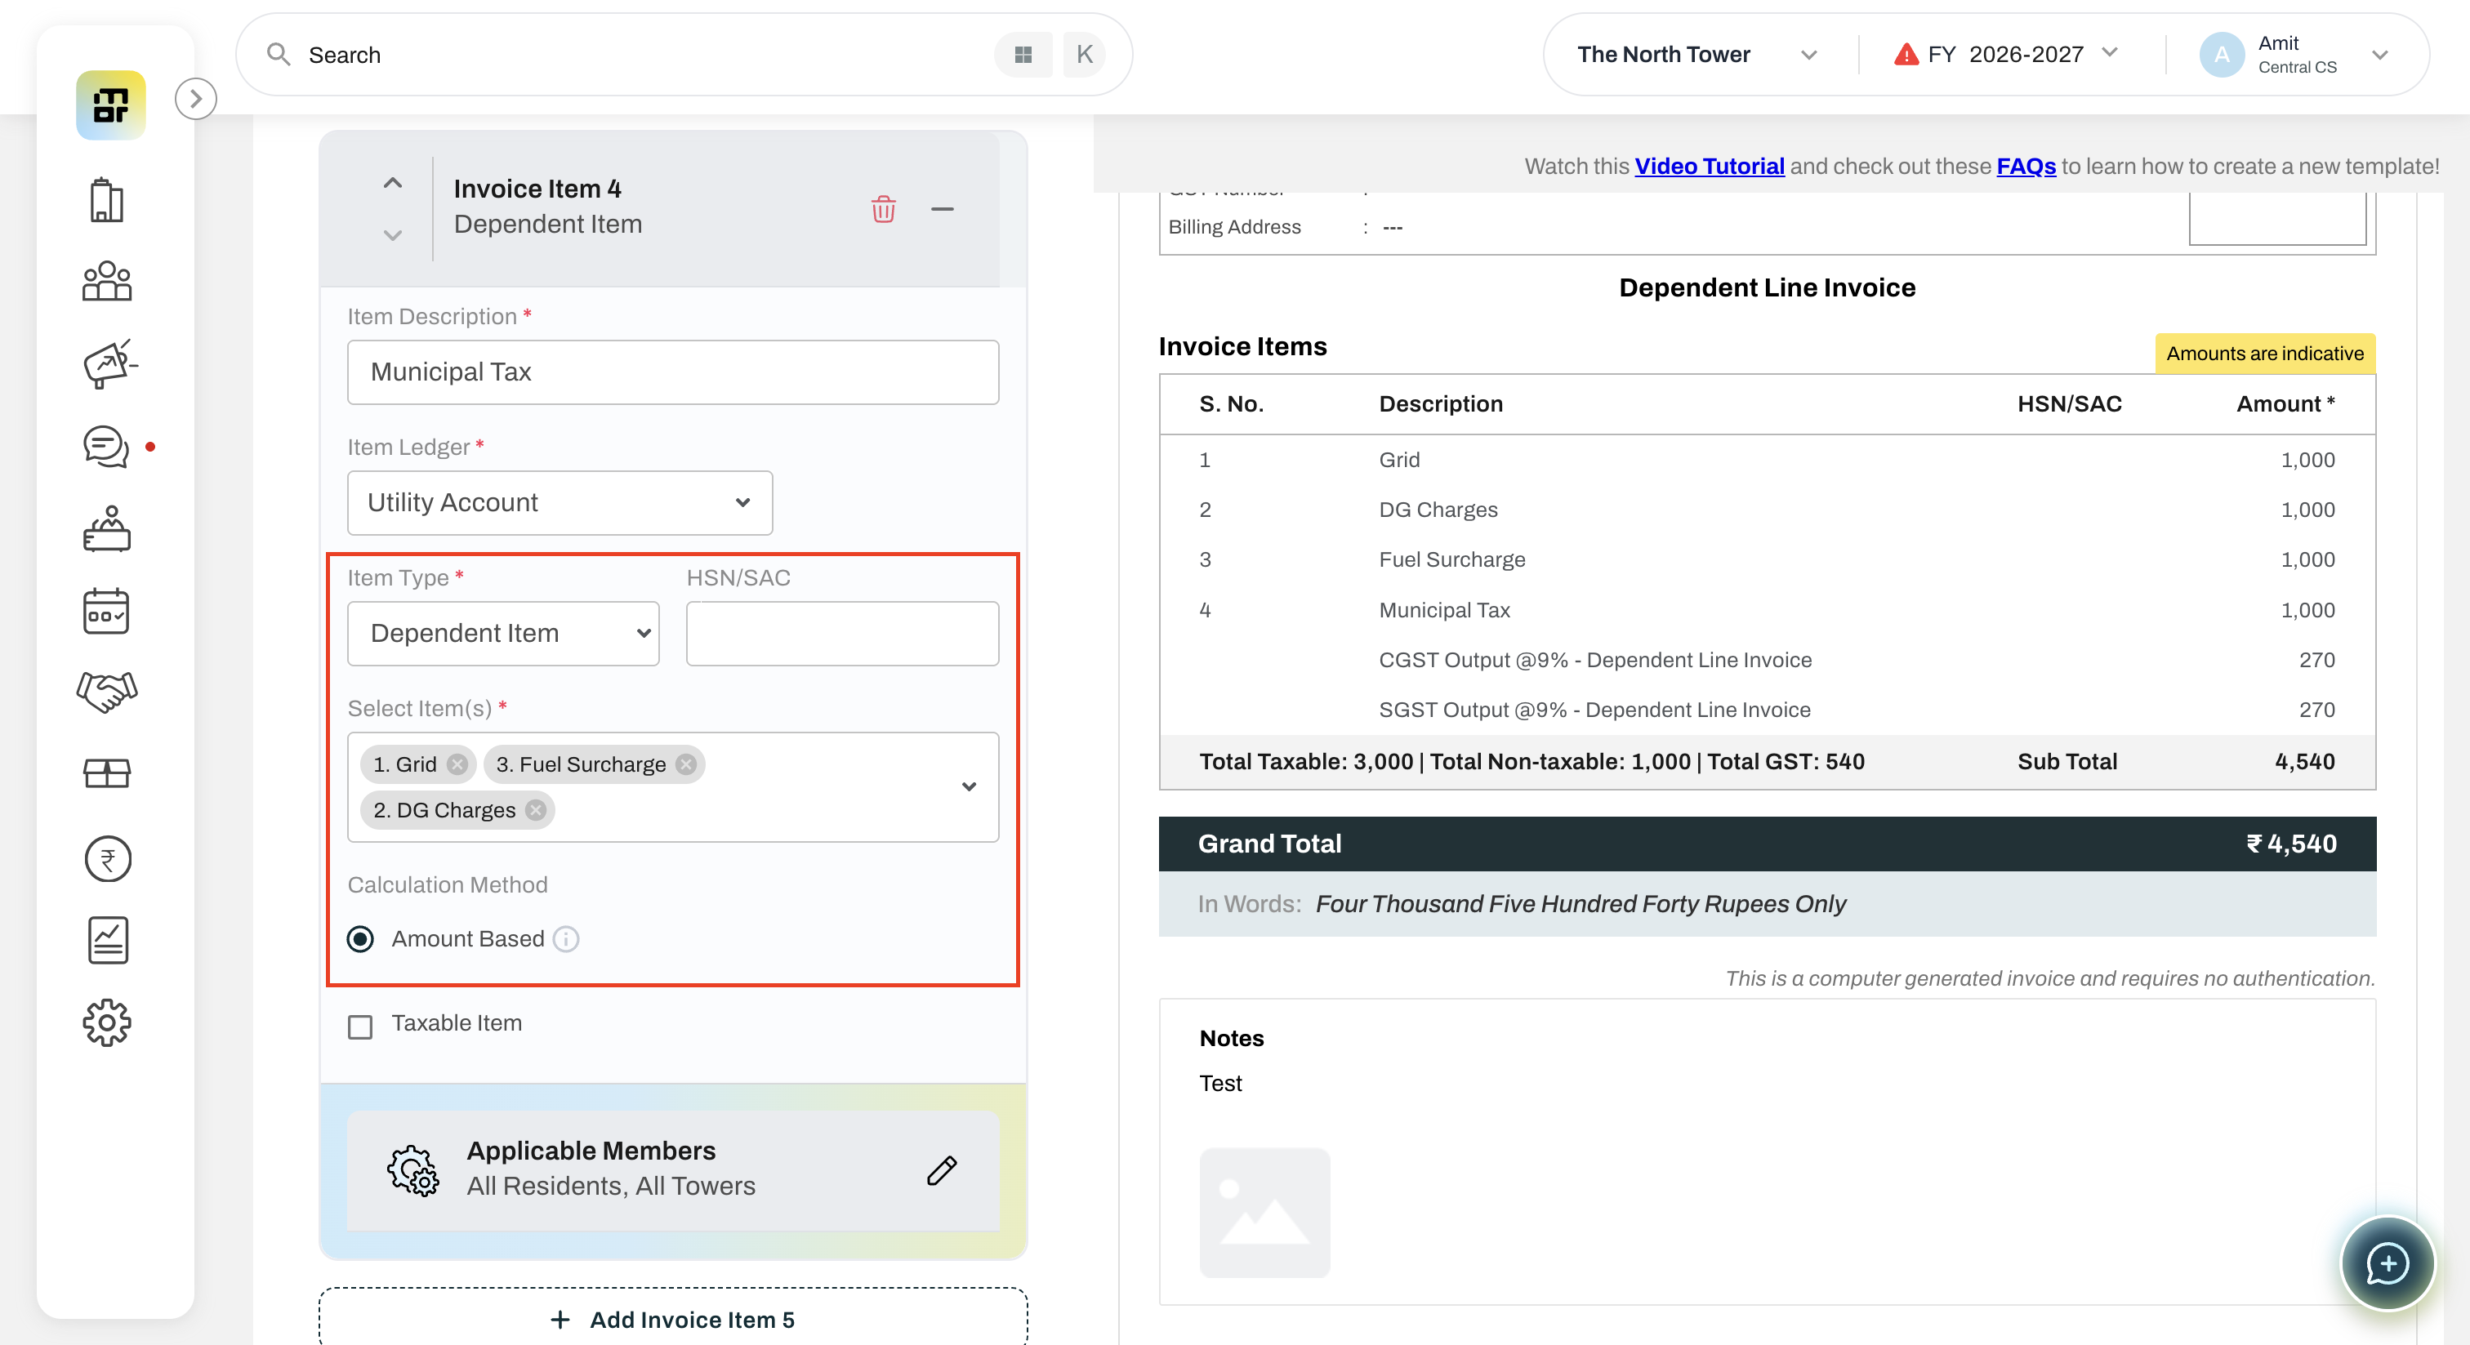Open the handshake icon in sidebar

(107, 691)
